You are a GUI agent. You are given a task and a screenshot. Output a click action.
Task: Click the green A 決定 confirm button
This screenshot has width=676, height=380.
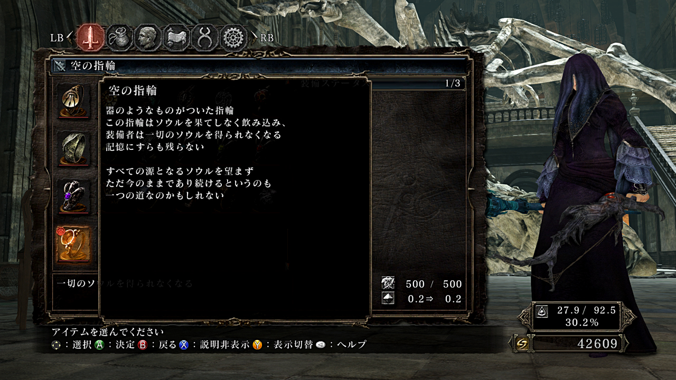(x=99, y=345)
